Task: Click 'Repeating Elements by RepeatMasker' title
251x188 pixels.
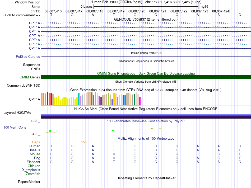Action: click(146, 178)
